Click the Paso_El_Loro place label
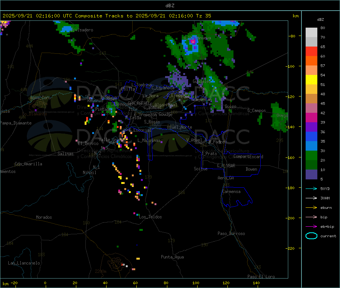340x288 pixels. tap(261, 277)
